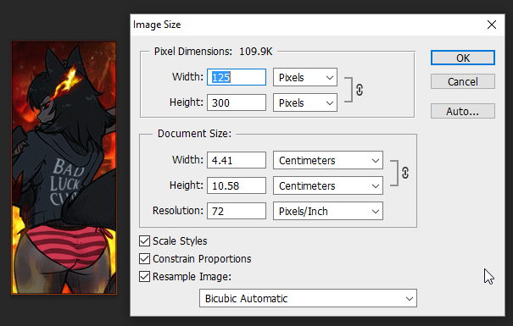Click the pixel Height field showing 300
513x326 pixels.
click(x=237, y=103)
